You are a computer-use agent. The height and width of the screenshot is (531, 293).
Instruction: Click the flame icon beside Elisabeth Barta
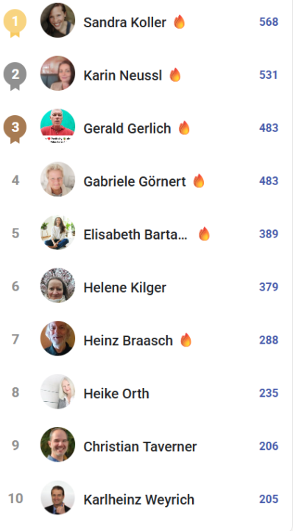tap(204, 234)
